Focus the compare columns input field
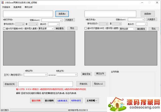The image size is (161, 112). tap(46, 84)
